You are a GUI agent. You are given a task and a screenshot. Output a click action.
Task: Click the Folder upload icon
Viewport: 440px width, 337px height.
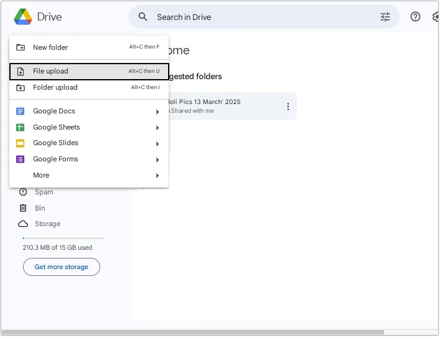tap(21, 88)
